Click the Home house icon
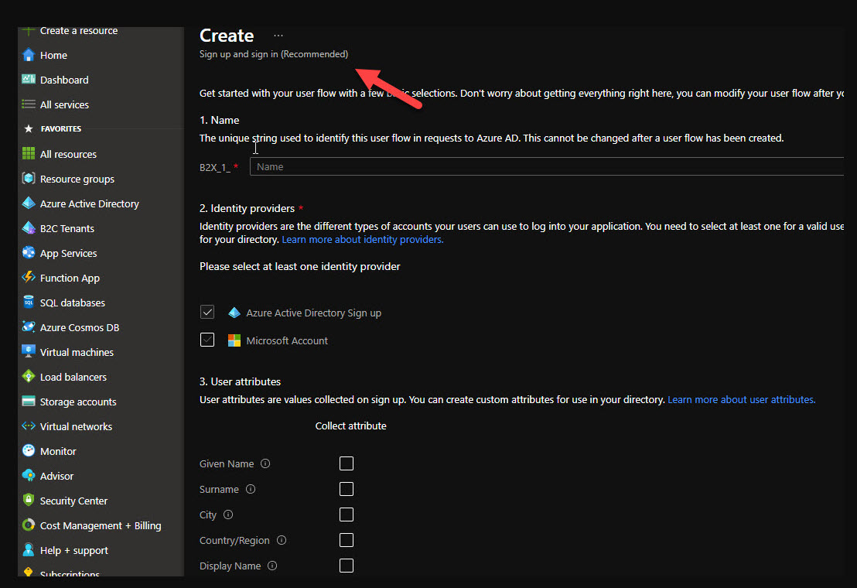This screenshot has height=588, width=857. pos(29,55)
